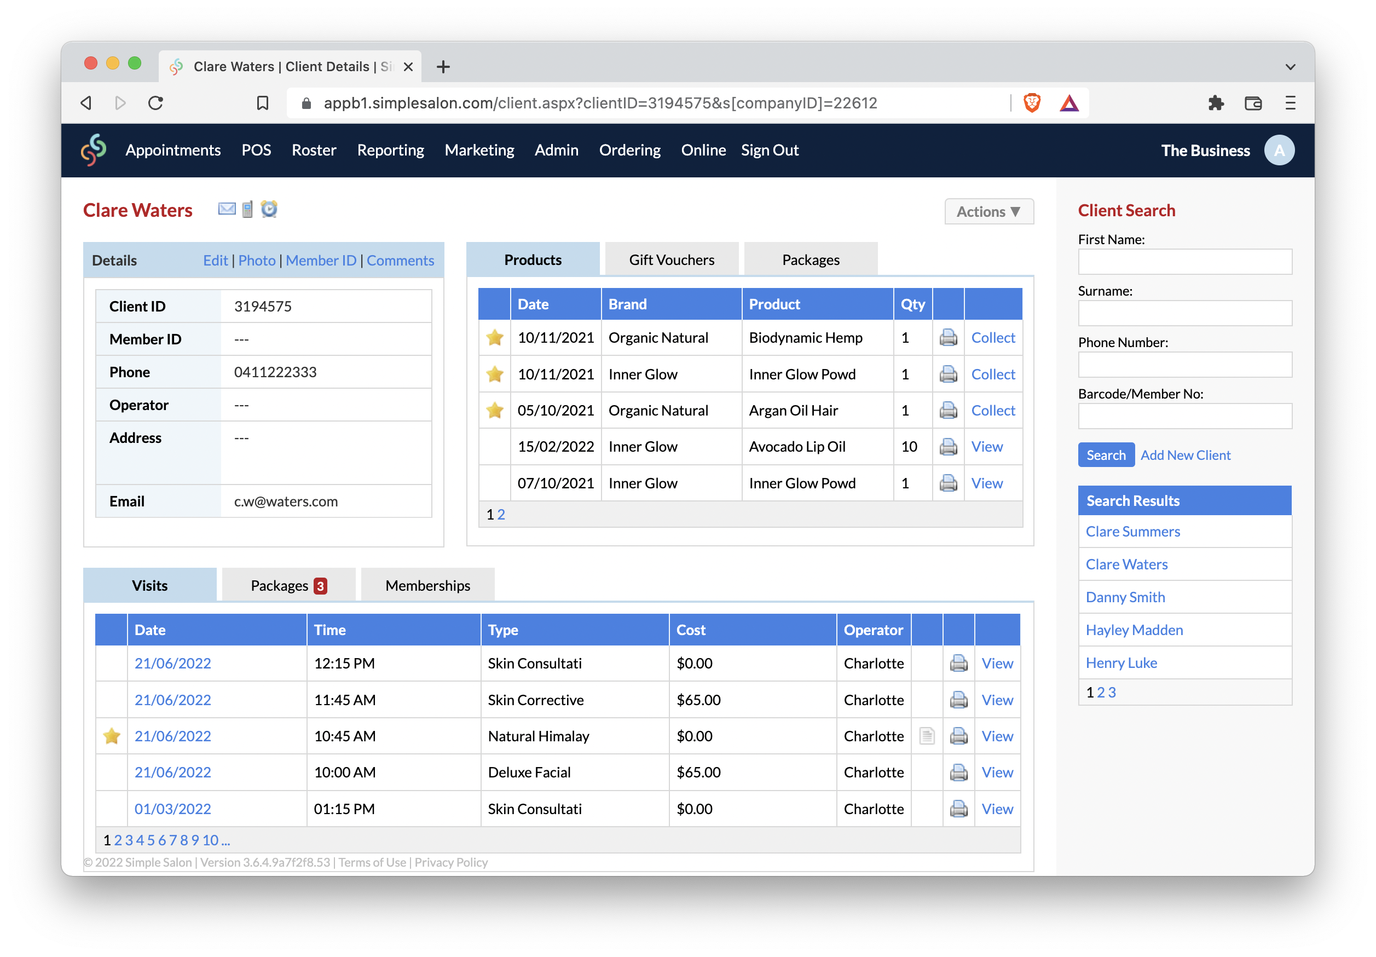Open note icon on Natural Himalay visit
Viewport: 1376px width, 957px height.
coord(927,736)
